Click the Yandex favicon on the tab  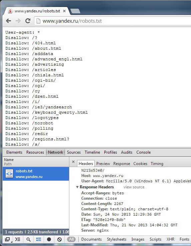click(x=10, y=11)
